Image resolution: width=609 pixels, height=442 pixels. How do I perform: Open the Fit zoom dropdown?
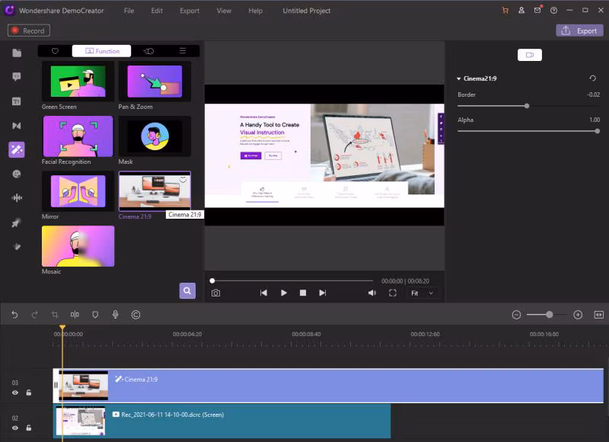422,293
